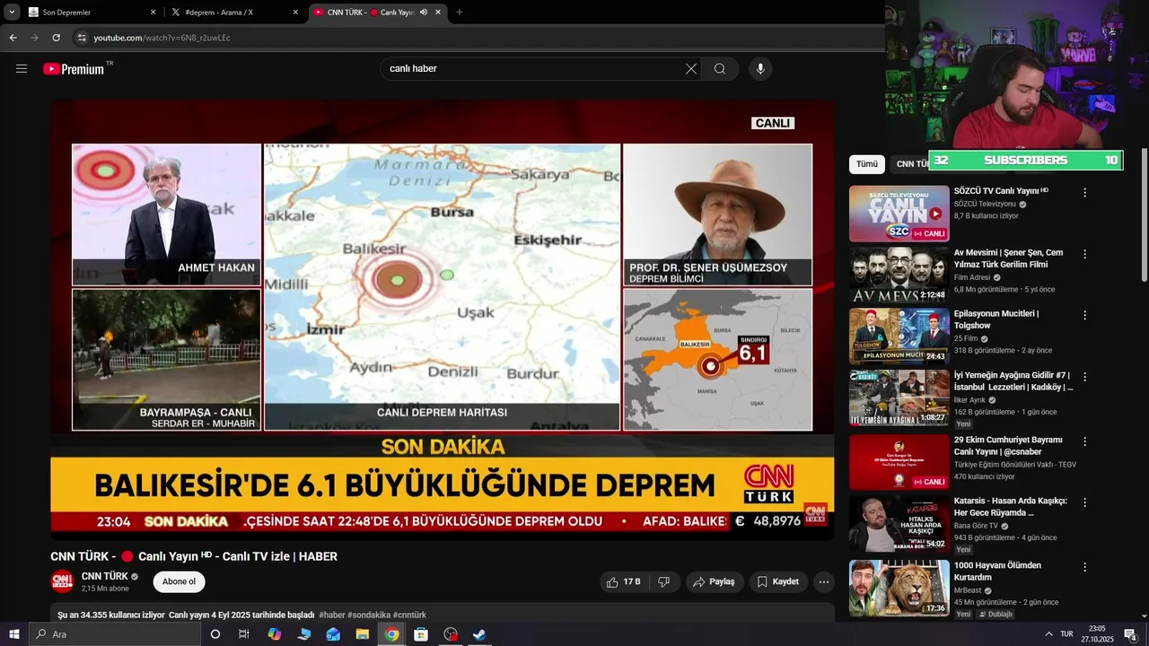Show hidden system tray icons
Screen dimensions: 1149x646
(1048, 634)
